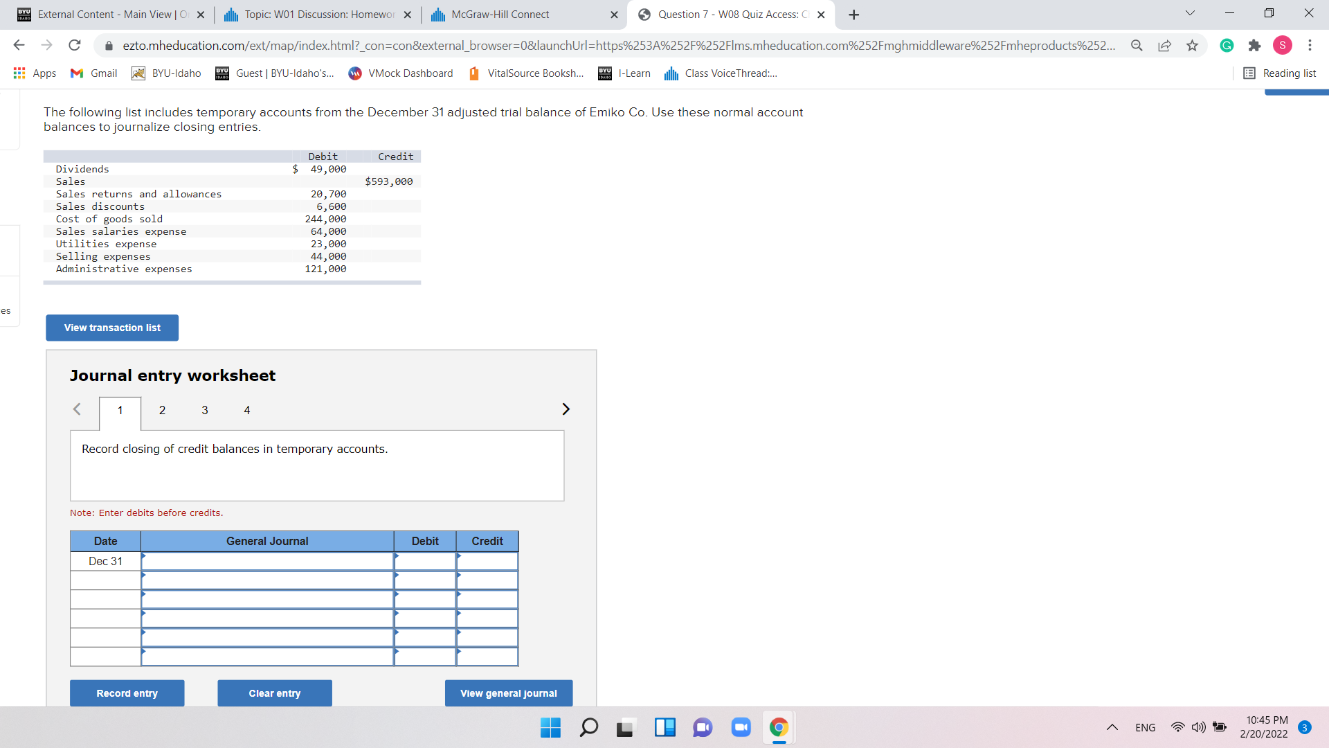Click the first Debit input field
This screenshot has height=748, width=1329.
click(424, 561)
